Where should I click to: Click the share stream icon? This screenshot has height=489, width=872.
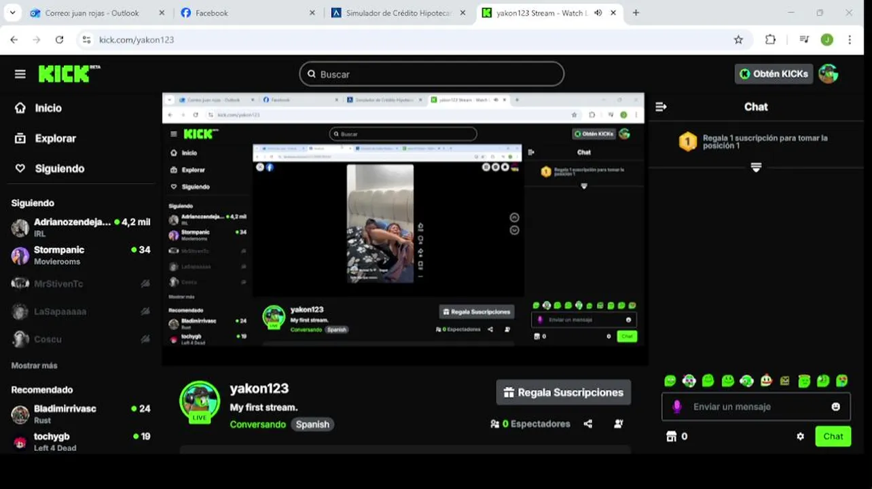coord(588,424)
